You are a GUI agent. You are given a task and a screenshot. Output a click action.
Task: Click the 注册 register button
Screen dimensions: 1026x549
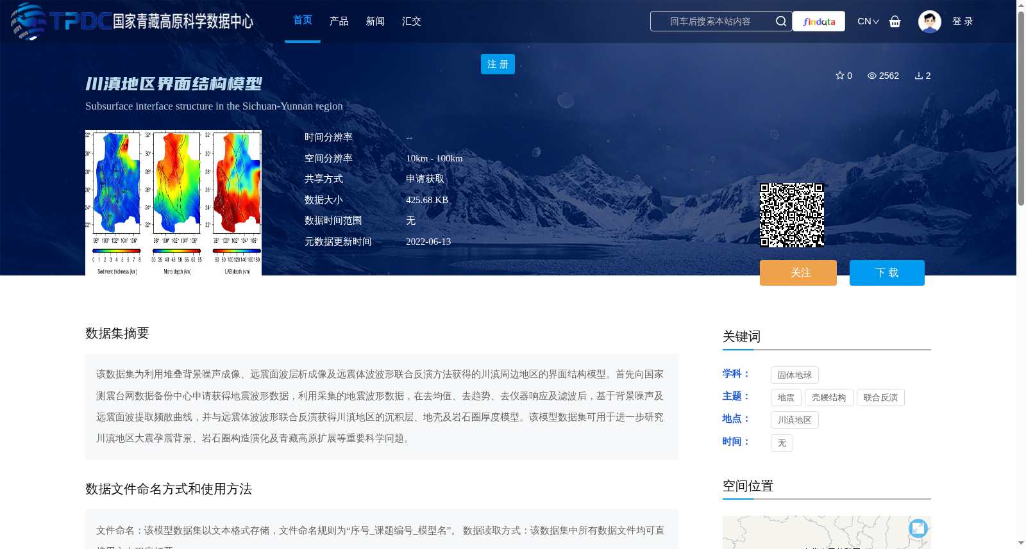pos(498,64)
